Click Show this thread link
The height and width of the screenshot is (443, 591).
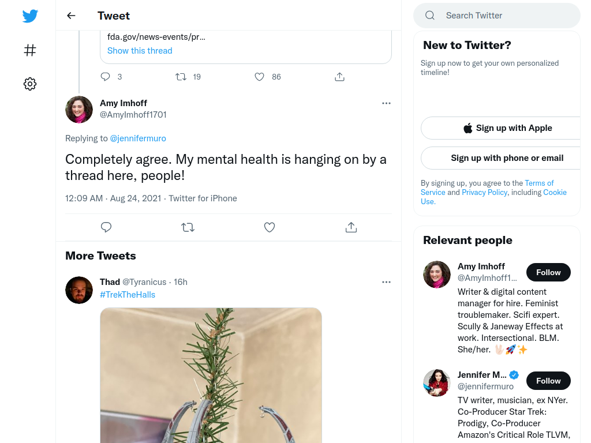point(140,51)
